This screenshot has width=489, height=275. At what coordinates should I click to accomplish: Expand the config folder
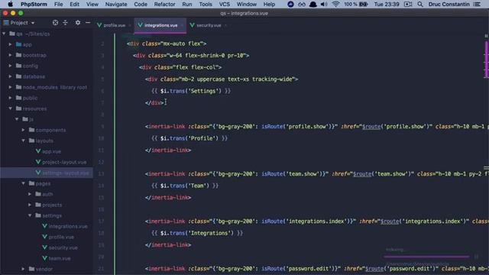coord(10,66)
